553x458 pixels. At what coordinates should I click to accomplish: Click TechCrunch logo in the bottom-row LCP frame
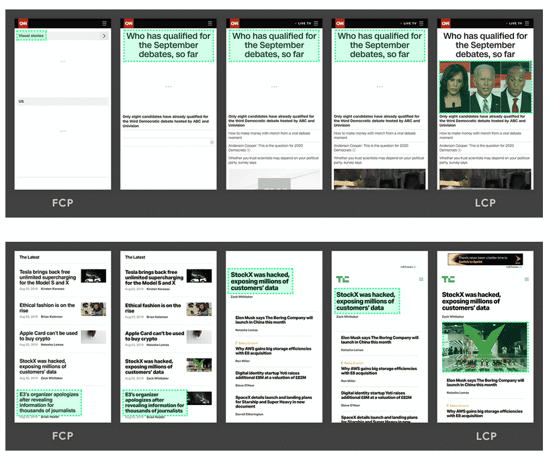click(x=448, y=279)
